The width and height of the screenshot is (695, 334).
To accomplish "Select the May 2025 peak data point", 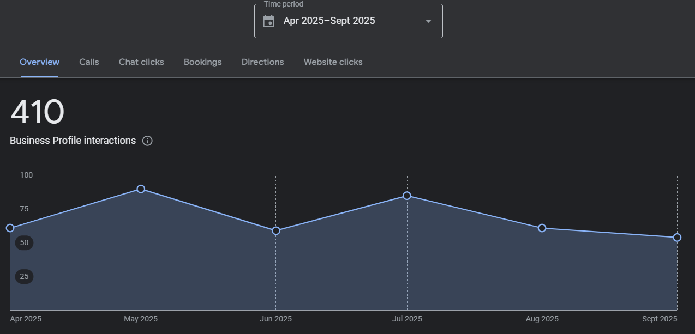I will 141,189.
